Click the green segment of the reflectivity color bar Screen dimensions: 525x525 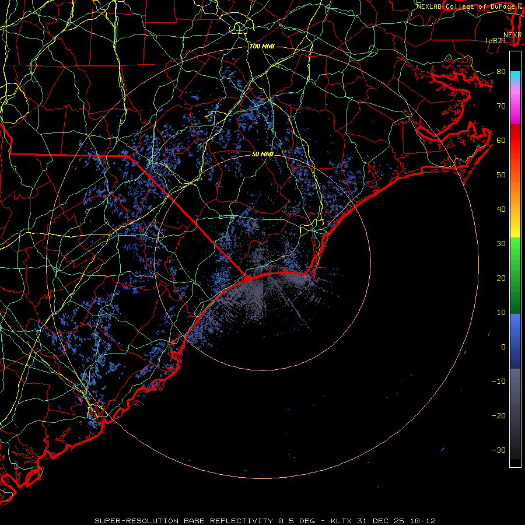coord(515,275)
